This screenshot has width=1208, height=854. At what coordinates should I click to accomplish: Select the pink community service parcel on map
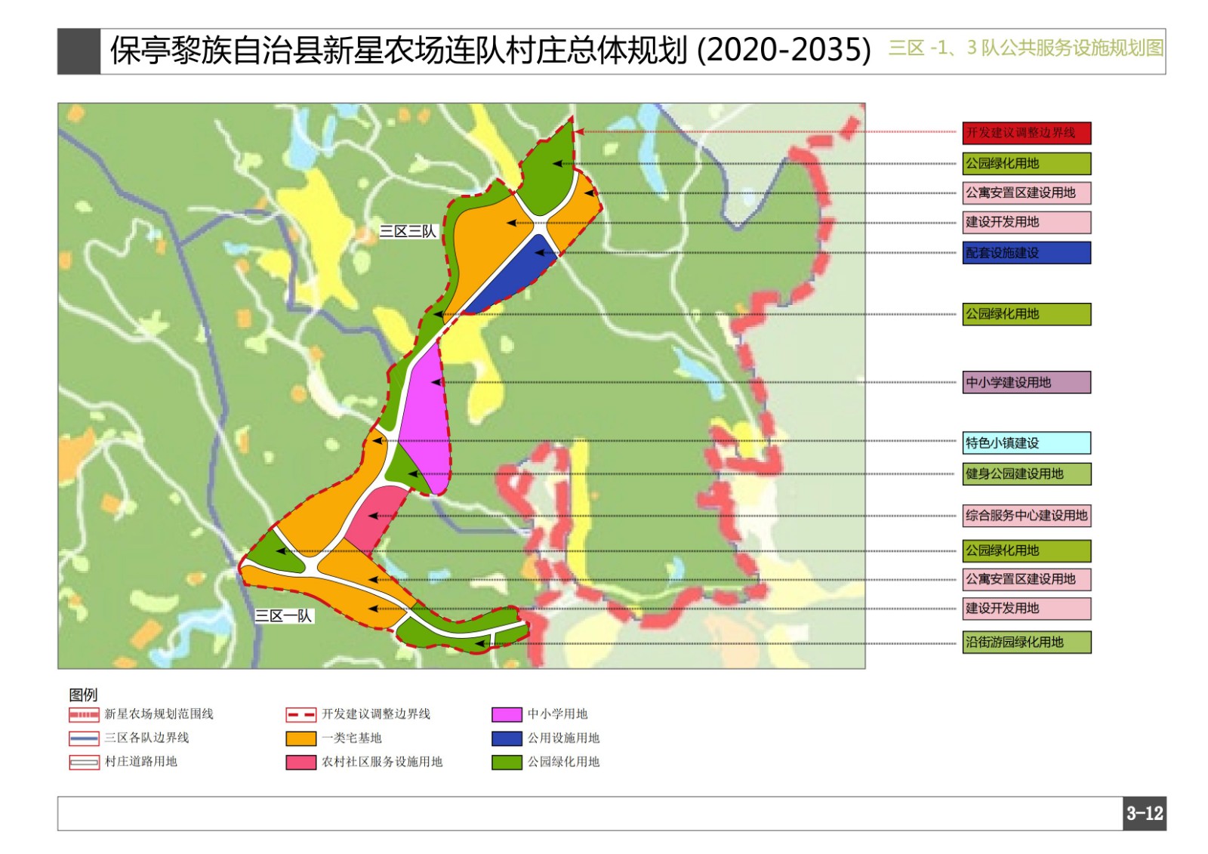click(x=375, y=517)
